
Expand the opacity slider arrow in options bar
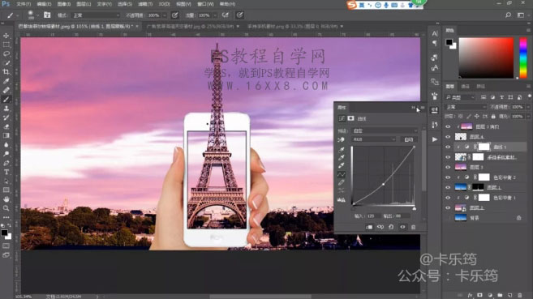(165, 15)
